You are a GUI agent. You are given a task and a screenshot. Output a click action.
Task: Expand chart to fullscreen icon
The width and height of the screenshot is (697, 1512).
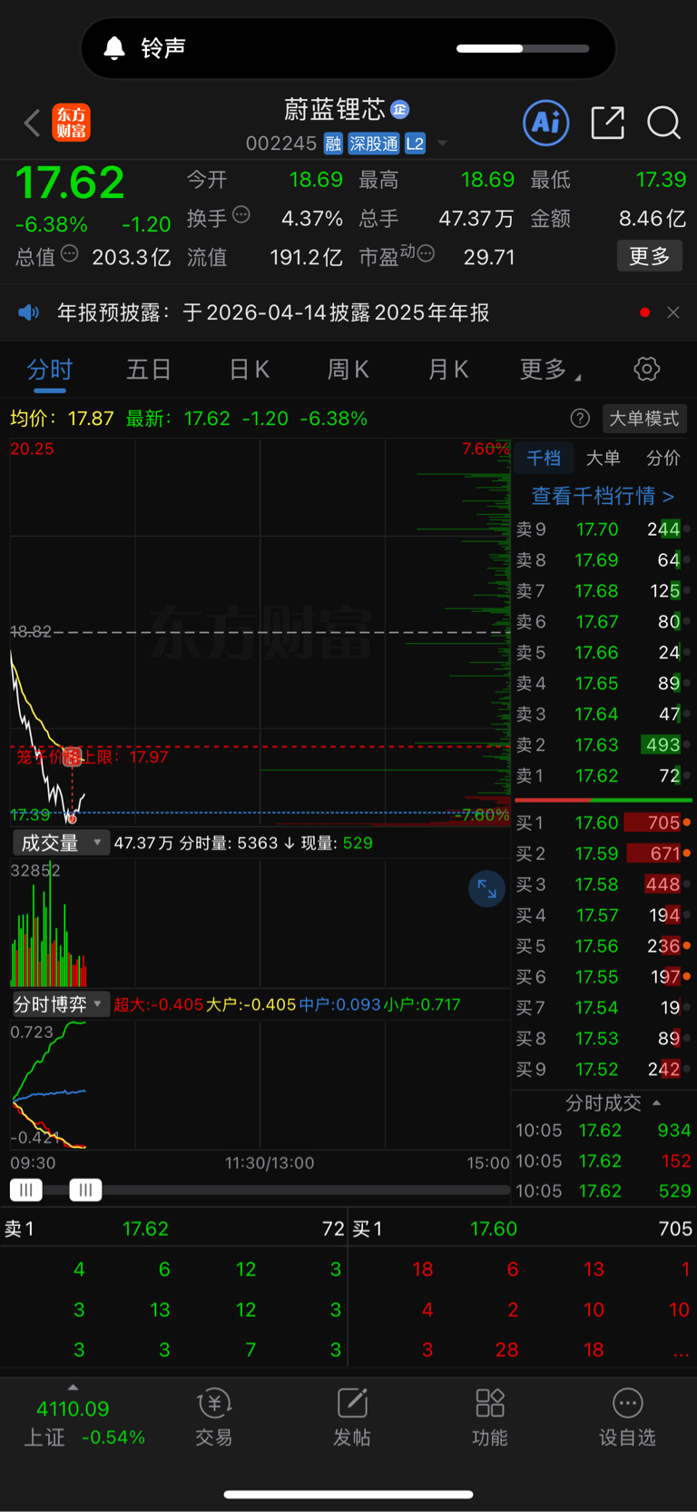[486, 888]
